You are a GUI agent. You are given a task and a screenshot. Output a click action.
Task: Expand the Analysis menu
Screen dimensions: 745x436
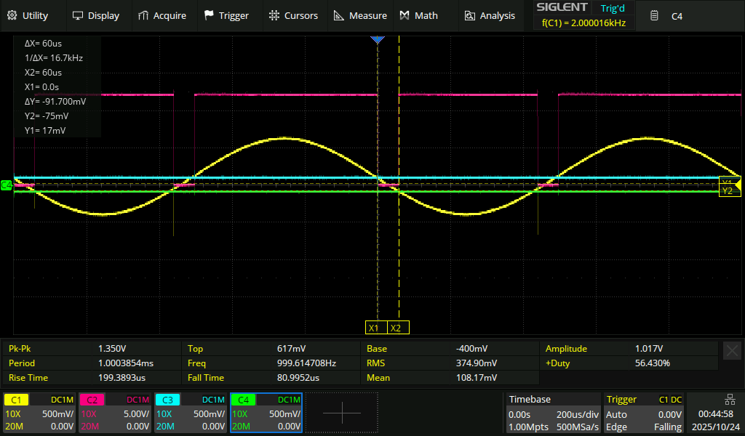tap(490, 15)
